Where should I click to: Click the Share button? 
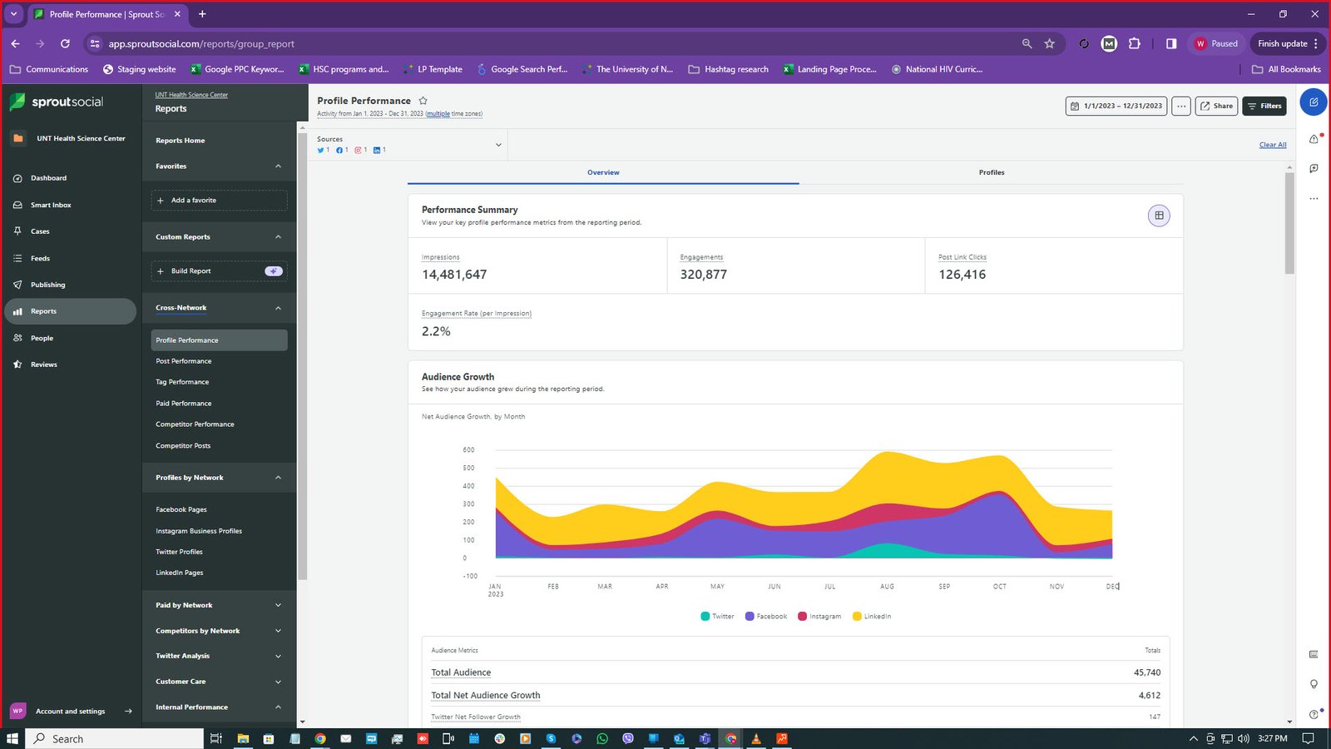pos(1216,106)
